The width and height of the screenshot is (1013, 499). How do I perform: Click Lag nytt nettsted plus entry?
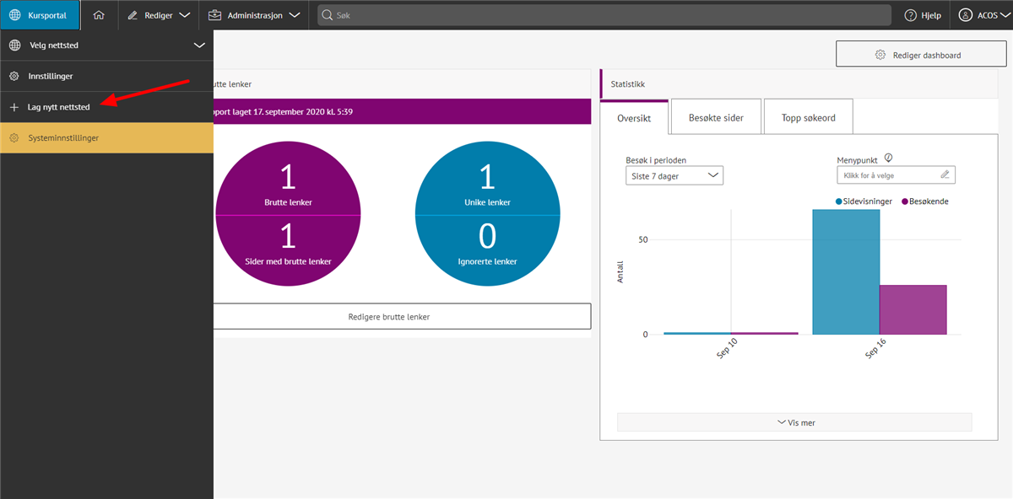click(51, 107)
